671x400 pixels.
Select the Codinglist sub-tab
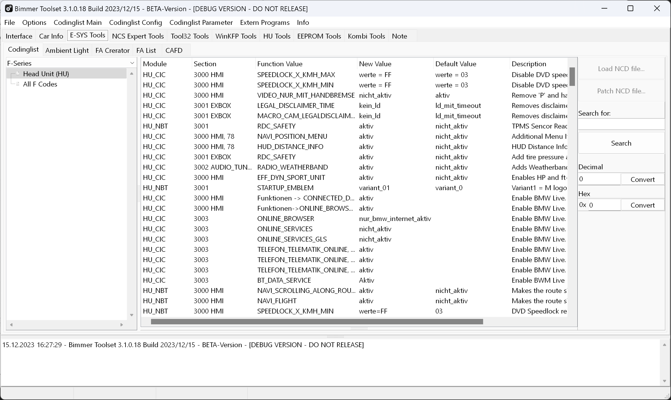(x=23, y=49)
